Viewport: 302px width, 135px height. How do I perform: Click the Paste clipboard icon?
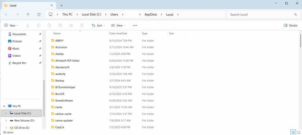(49, 26)
